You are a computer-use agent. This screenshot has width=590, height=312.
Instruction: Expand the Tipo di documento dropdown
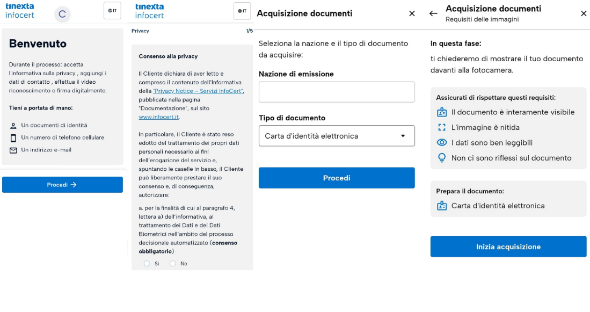click(x=337, y=136)
